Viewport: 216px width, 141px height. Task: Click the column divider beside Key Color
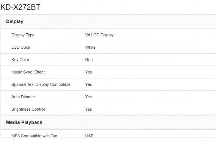tap(80, 60)
